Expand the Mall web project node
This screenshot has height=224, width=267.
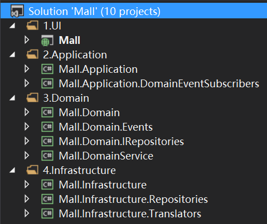coord(27,40)
